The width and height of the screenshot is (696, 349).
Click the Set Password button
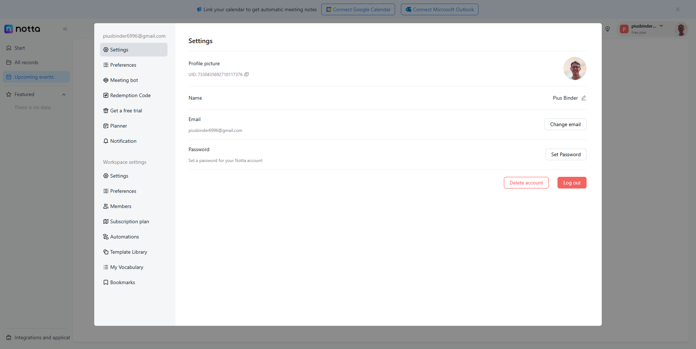click(565, 154)
